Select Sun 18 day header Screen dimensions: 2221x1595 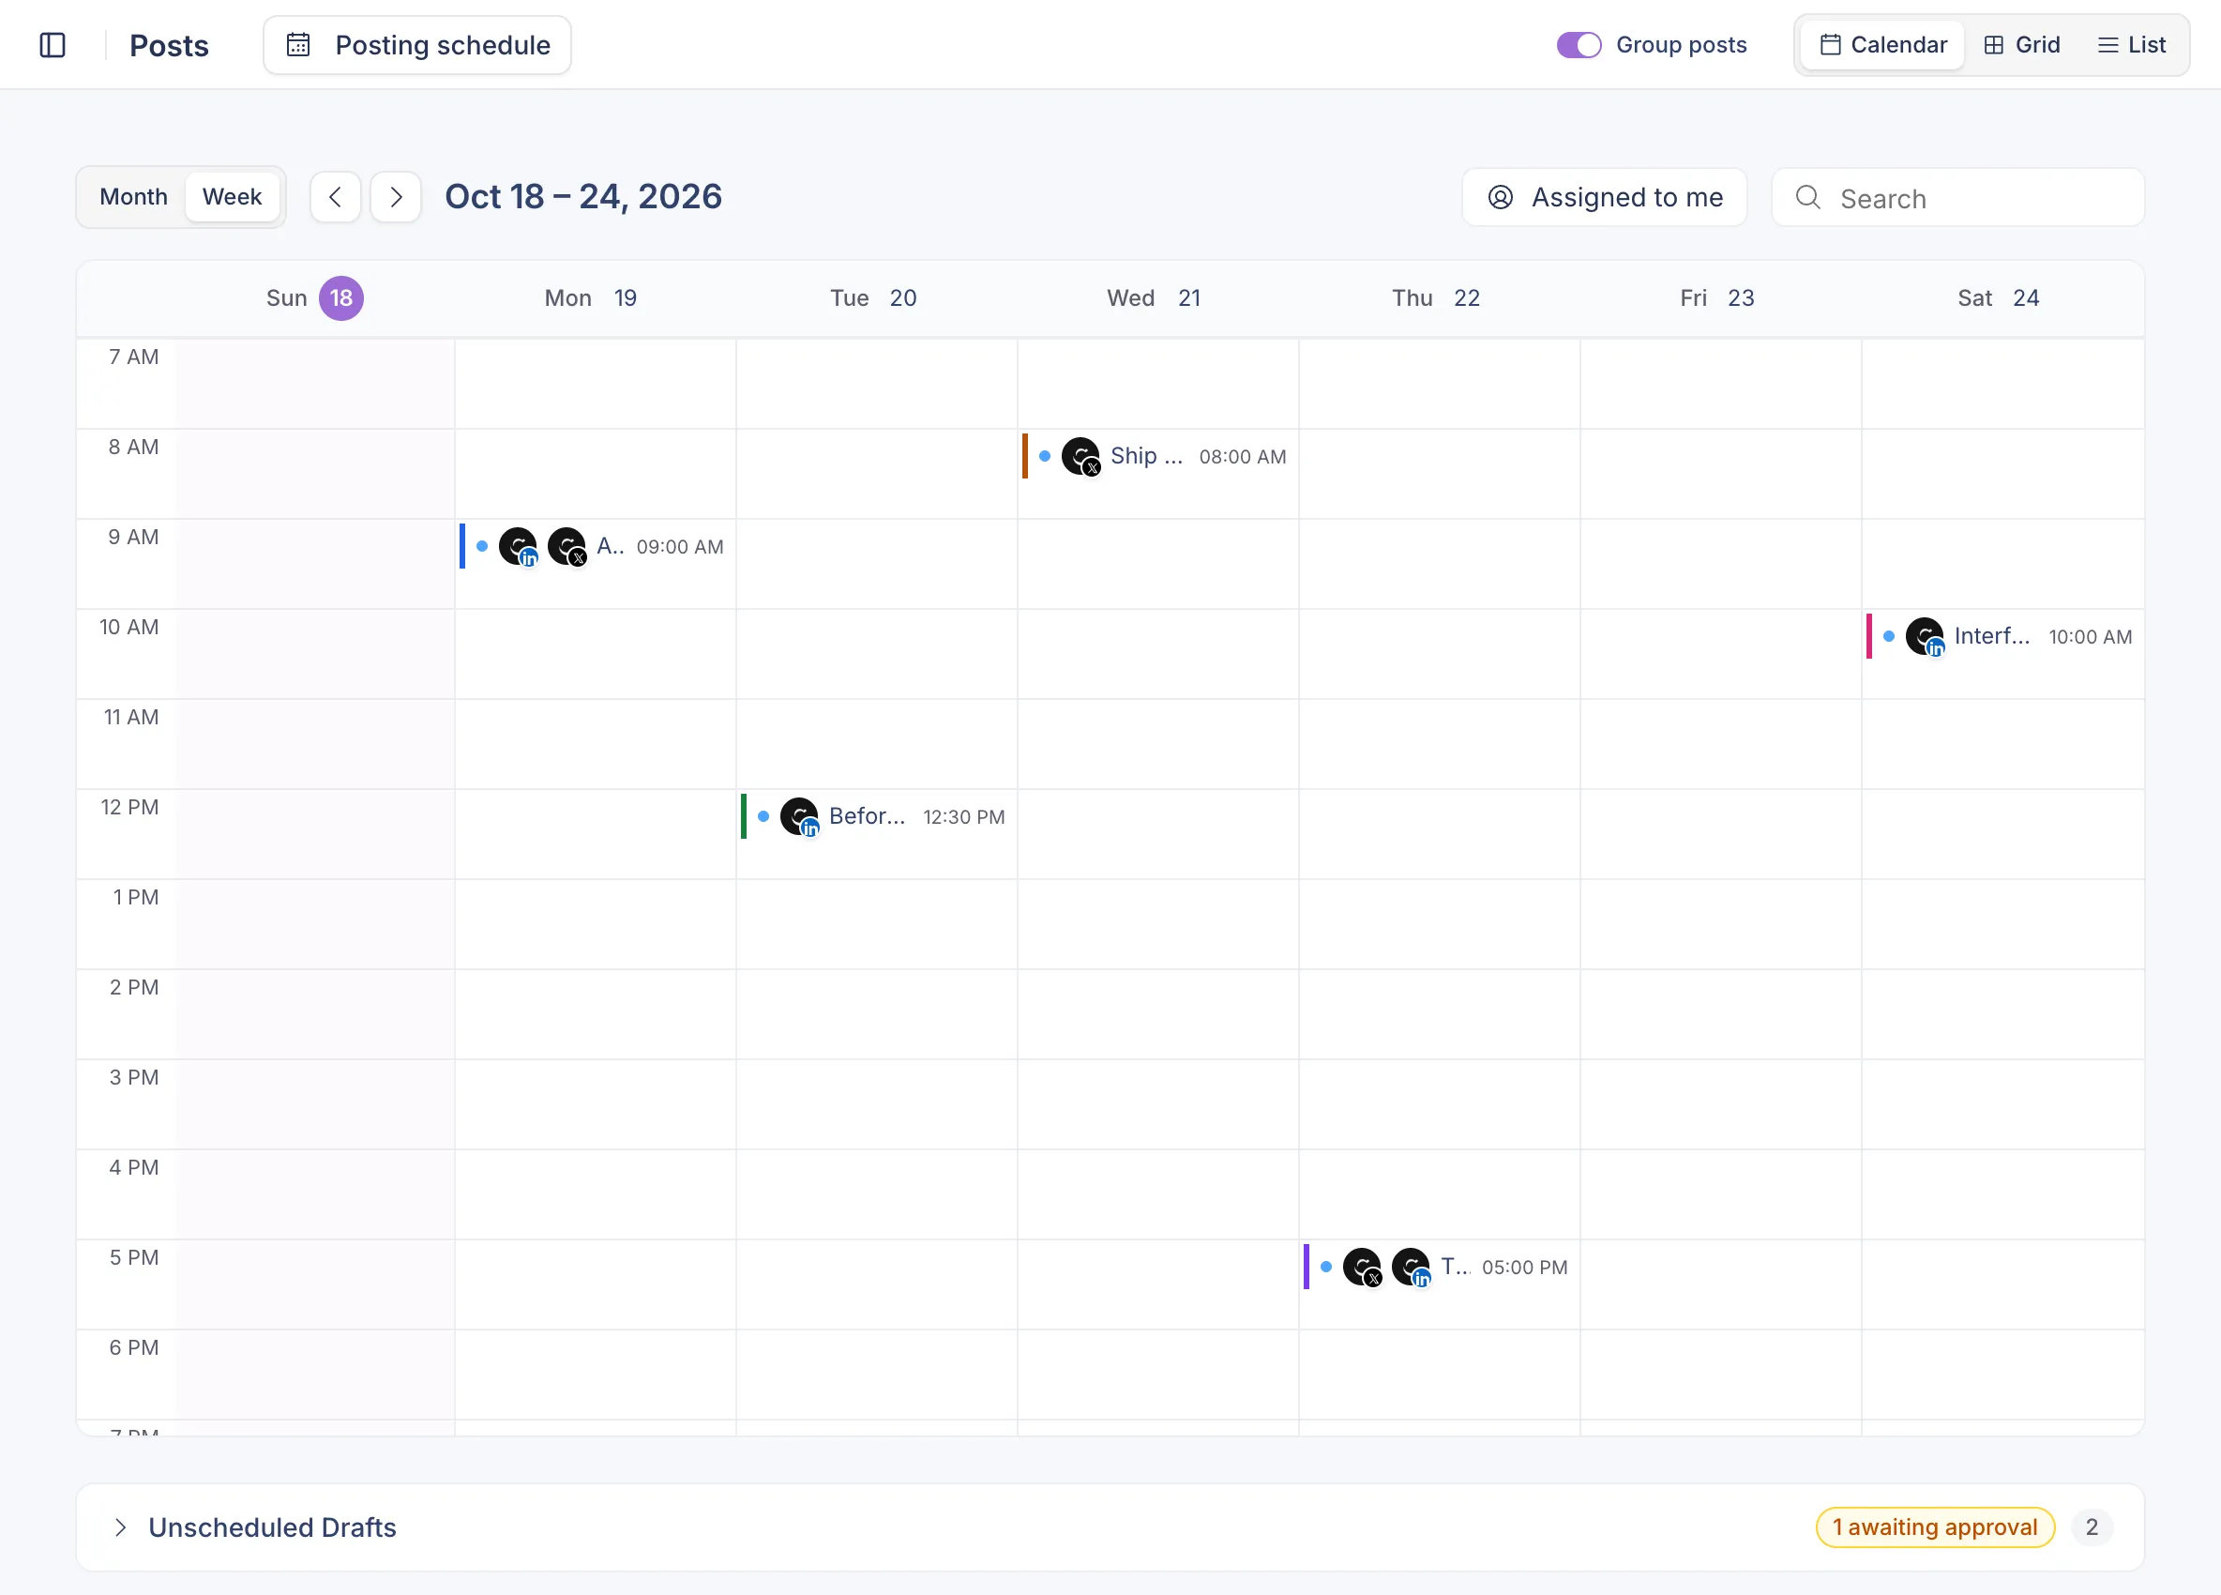tap(314, 297)
